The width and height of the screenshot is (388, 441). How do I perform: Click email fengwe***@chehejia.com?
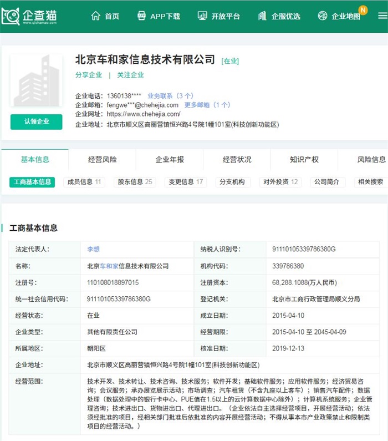pos(142,105)
